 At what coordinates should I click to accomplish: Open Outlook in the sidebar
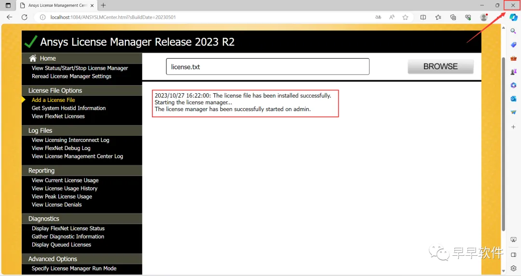513,99
